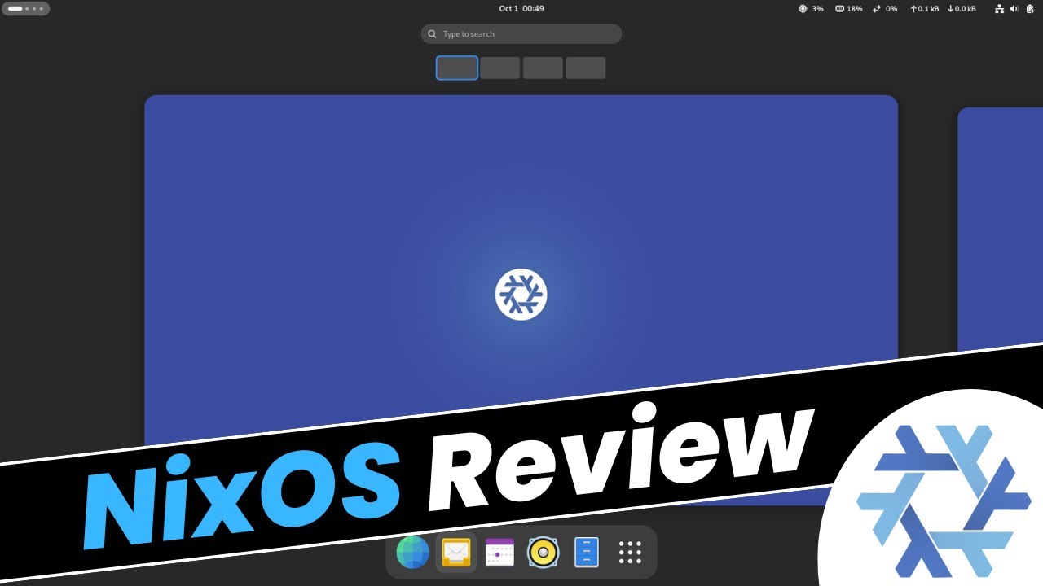The width and height of the screenshot is (1043, 586).
Task: Open the volume speaker icon
Action: click(1014, 9)
